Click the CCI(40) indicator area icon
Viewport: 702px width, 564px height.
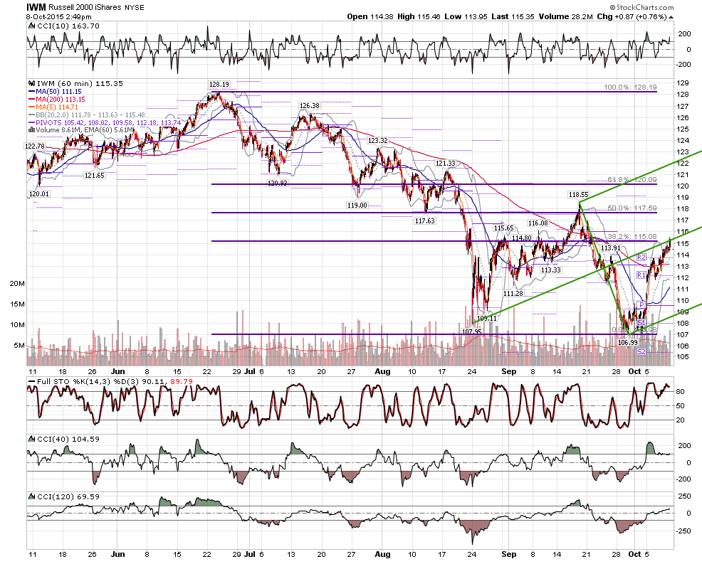click(x=31, y=440)
